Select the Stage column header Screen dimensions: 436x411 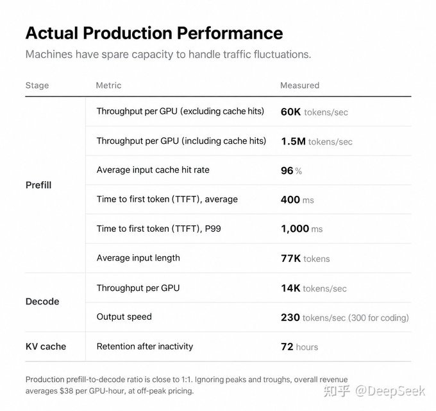pyautogui.click(x=37, y=85)
